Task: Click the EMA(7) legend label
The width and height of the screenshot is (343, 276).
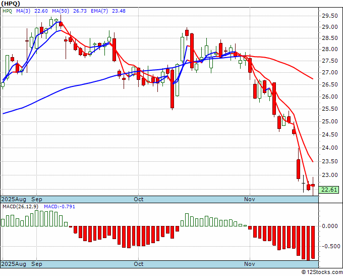Action: pos(99,11)
